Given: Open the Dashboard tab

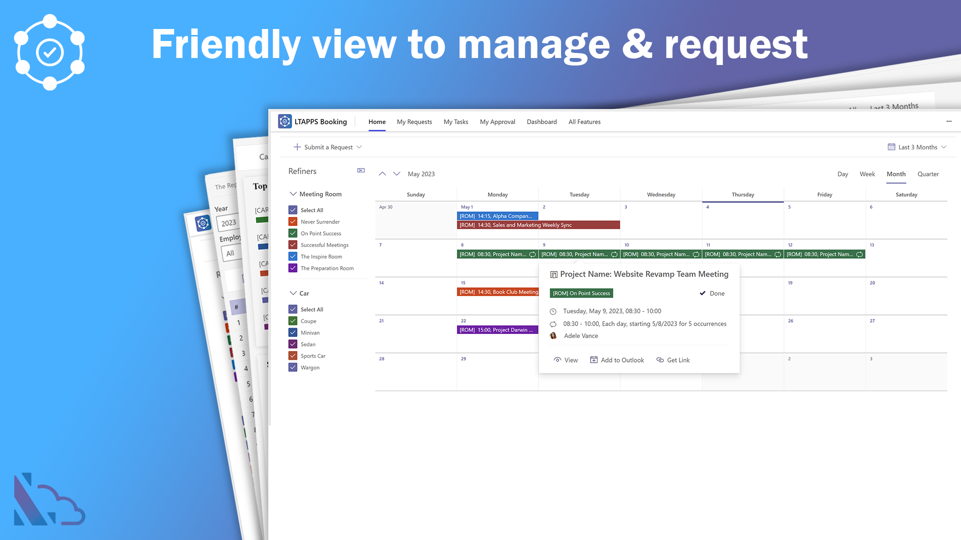Looking at the screenshot, I should tap(542, 122).
